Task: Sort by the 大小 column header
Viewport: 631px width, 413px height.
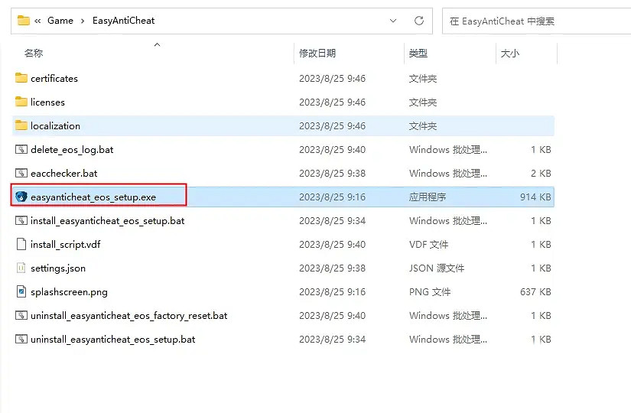Action: point(509,54)
